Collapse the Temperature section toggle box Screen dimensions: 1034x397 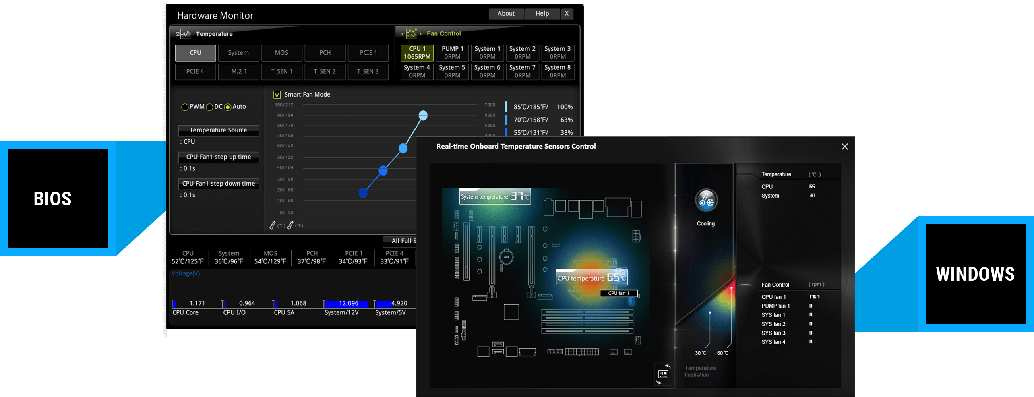(x=177, y=34)
